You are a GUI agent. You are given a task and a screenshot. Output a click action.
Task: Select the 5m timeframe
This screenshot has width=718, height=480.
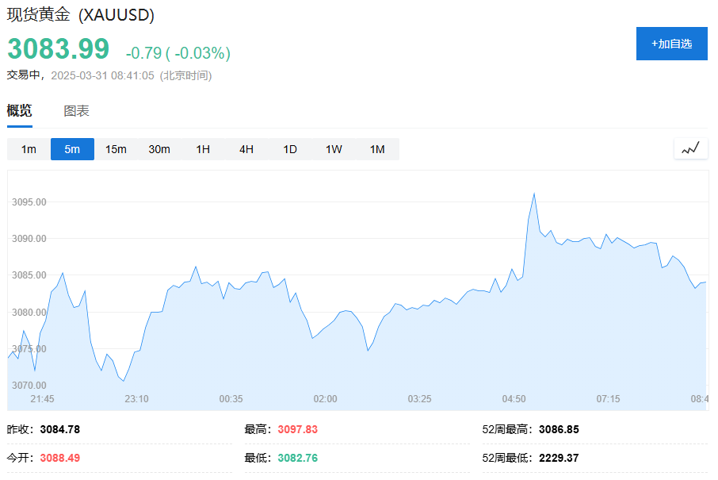click(72, 149)
